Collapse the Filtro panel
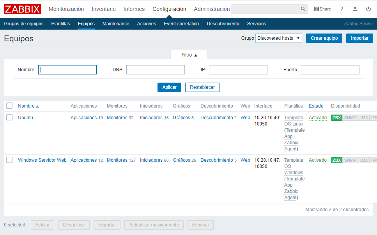Image resolution: width=377 pixels, height=235 pixels. [189, 55]
